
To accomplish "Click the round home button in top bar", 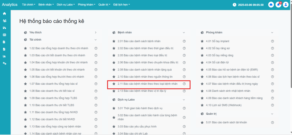I will pyautogui.click(x=271, y=5).
